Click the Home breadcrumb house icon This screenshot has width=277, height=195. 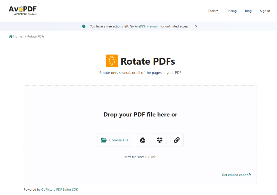pos(10,36)
